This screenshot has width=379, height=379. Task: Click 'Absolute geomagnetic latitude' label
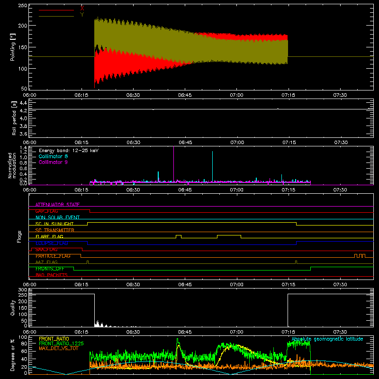coord(327,339)
